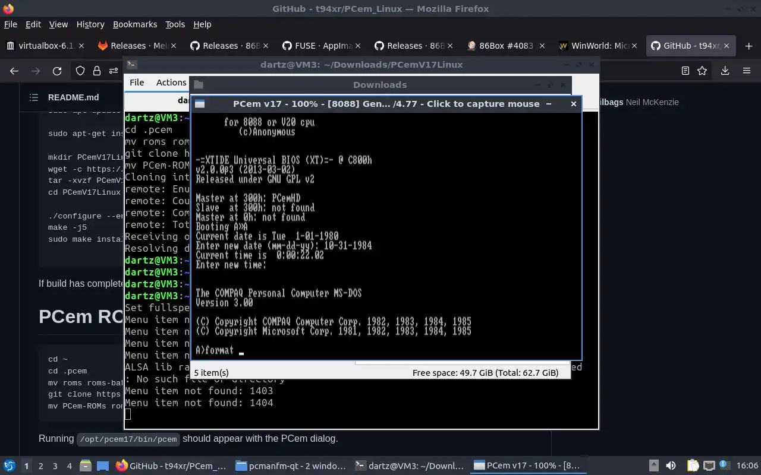Image resolution: width=761 pixels, height=475 pixels.
Task: Close the WinWorld tab
Action: 634,46
